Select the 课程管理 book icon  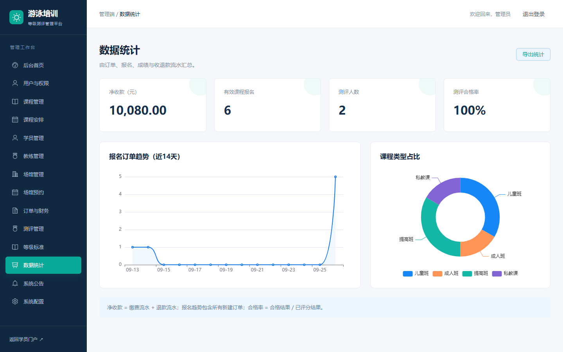[x=15, y=102]
